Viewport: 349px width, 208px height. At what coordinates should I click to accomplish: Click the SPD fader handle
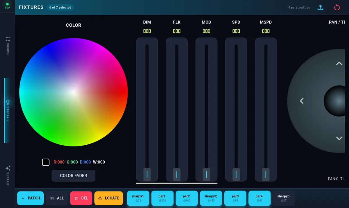pos(236,174)
